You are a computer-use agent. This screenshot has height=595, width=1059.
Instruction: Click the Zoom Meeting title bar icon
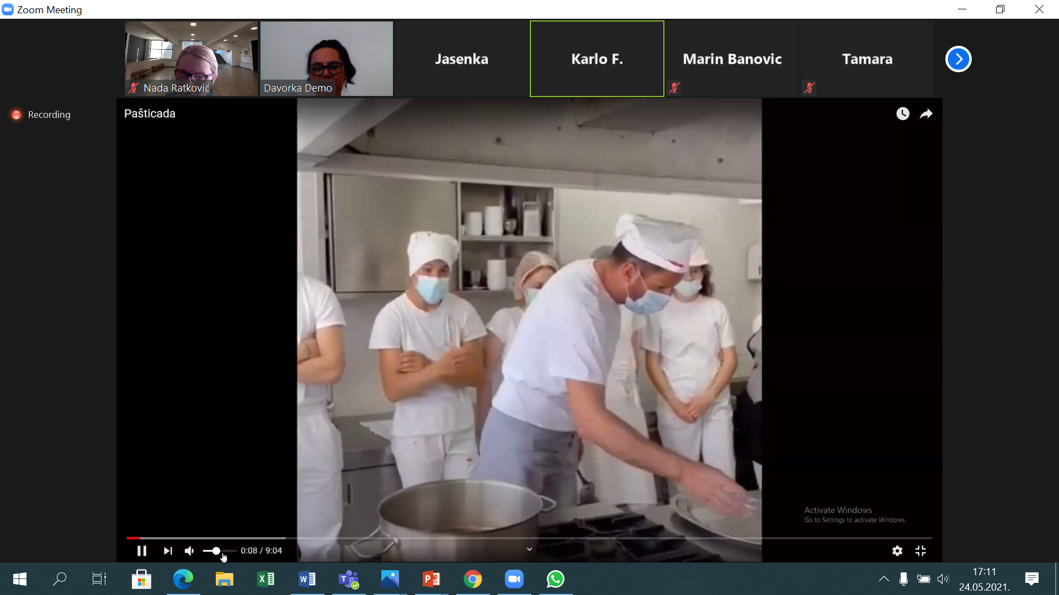tap(8, 9)
